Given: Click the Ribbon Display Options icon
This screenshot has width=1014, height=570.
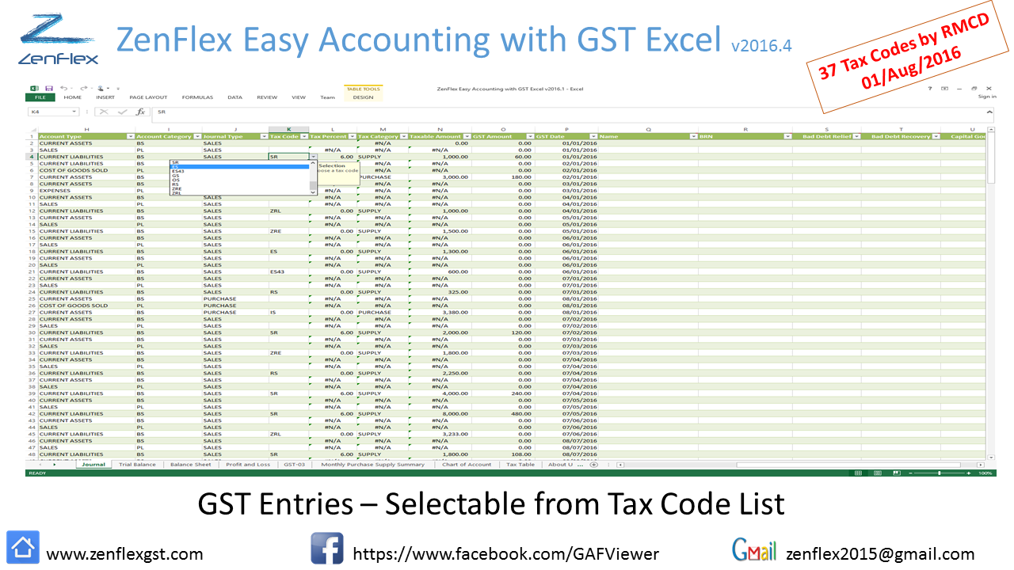Looking at the screenshot, I should tap(945, 89).
